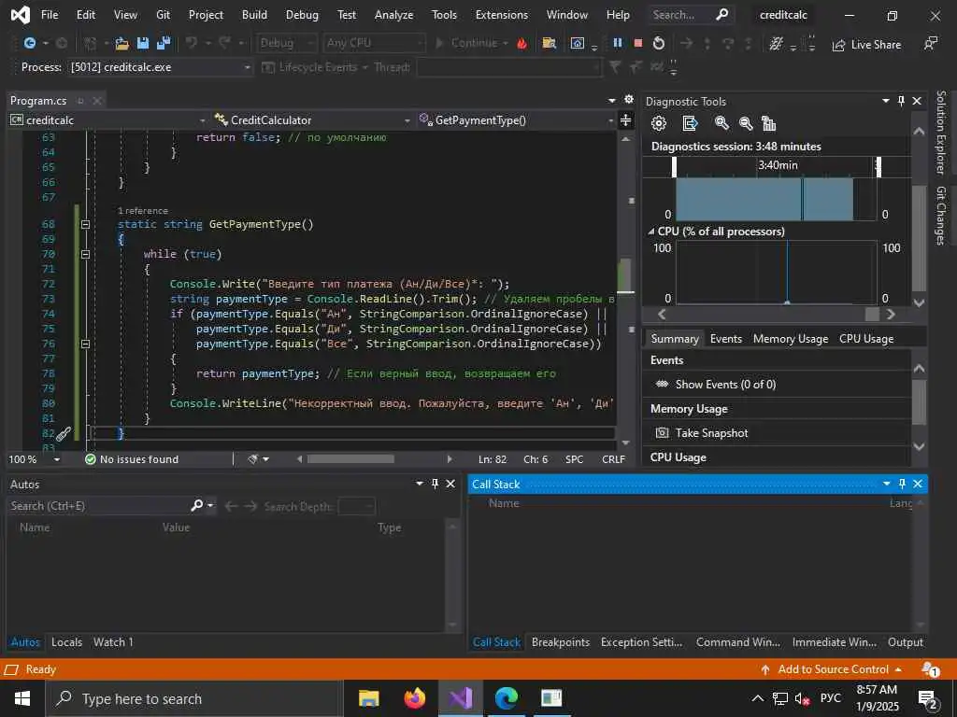Pin the Call Stack panel

pos(902,484)
